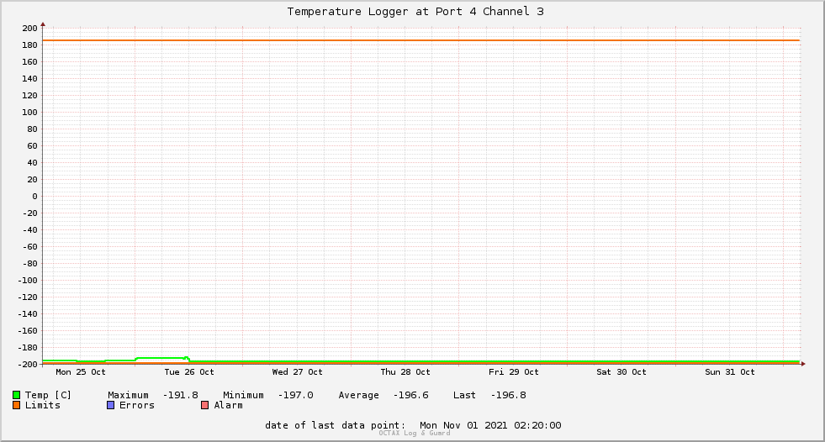Click the 180 y-axis tick label
This screenshot has width=825, height=442.
(x=30, y=45)
